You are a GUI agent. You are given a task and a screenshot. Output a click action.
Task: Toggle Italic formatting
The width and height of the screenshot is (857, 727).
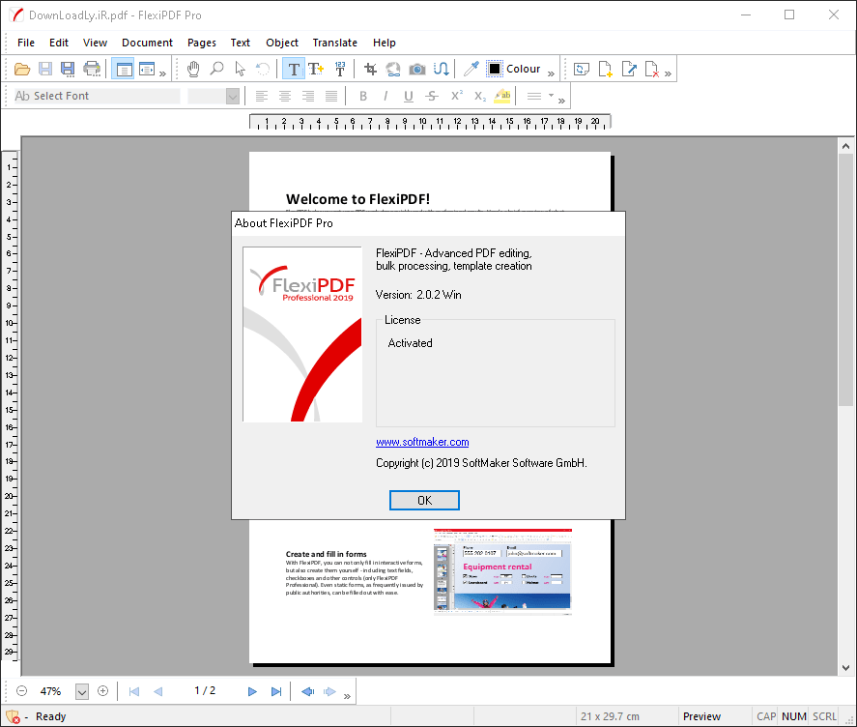pyautogui.click(x=386, y=97)
